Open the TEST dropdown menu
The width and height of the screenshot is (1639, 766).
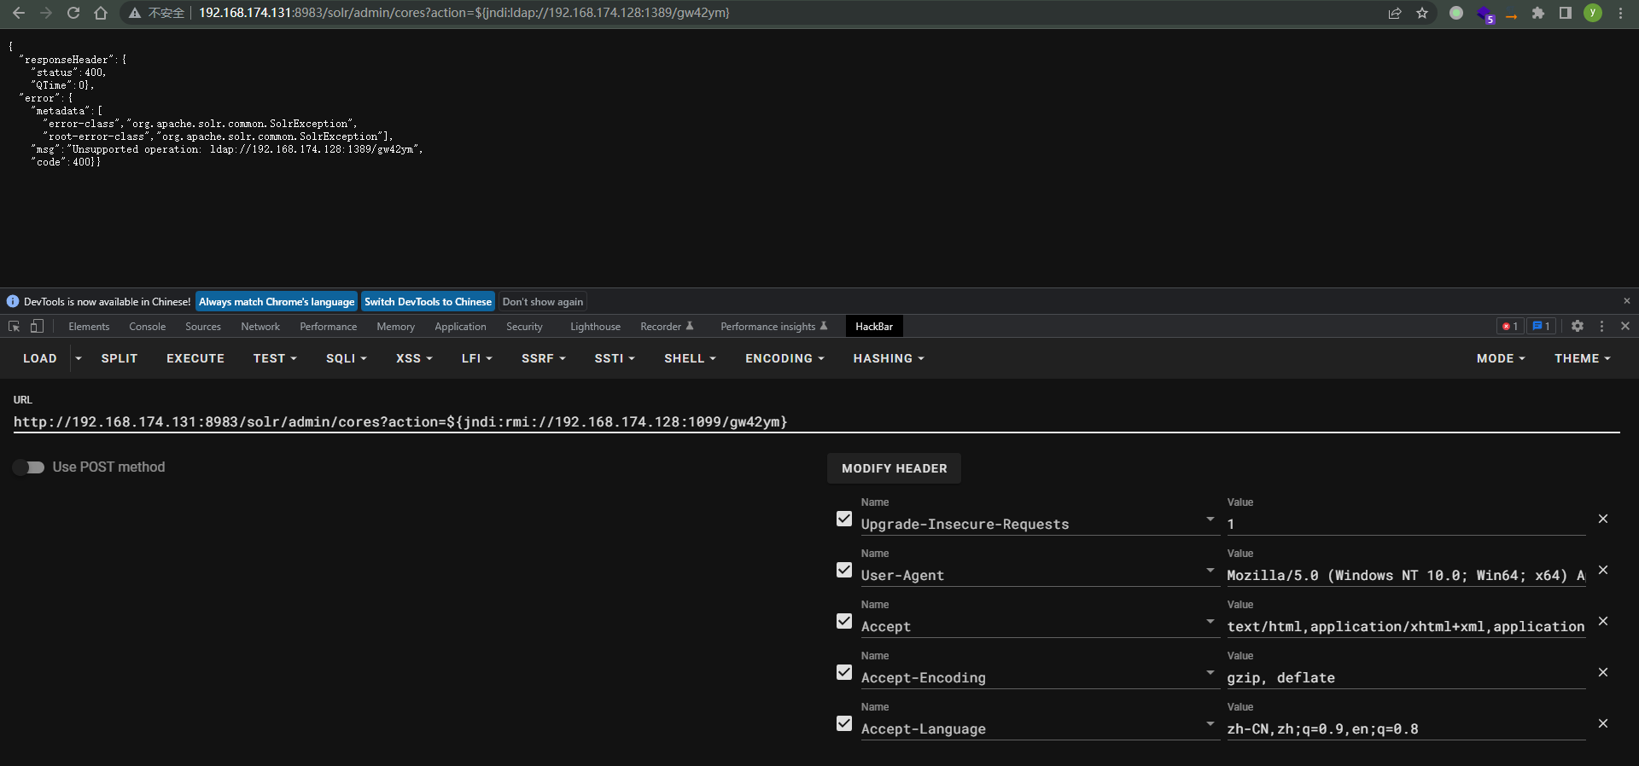(275, 358)
